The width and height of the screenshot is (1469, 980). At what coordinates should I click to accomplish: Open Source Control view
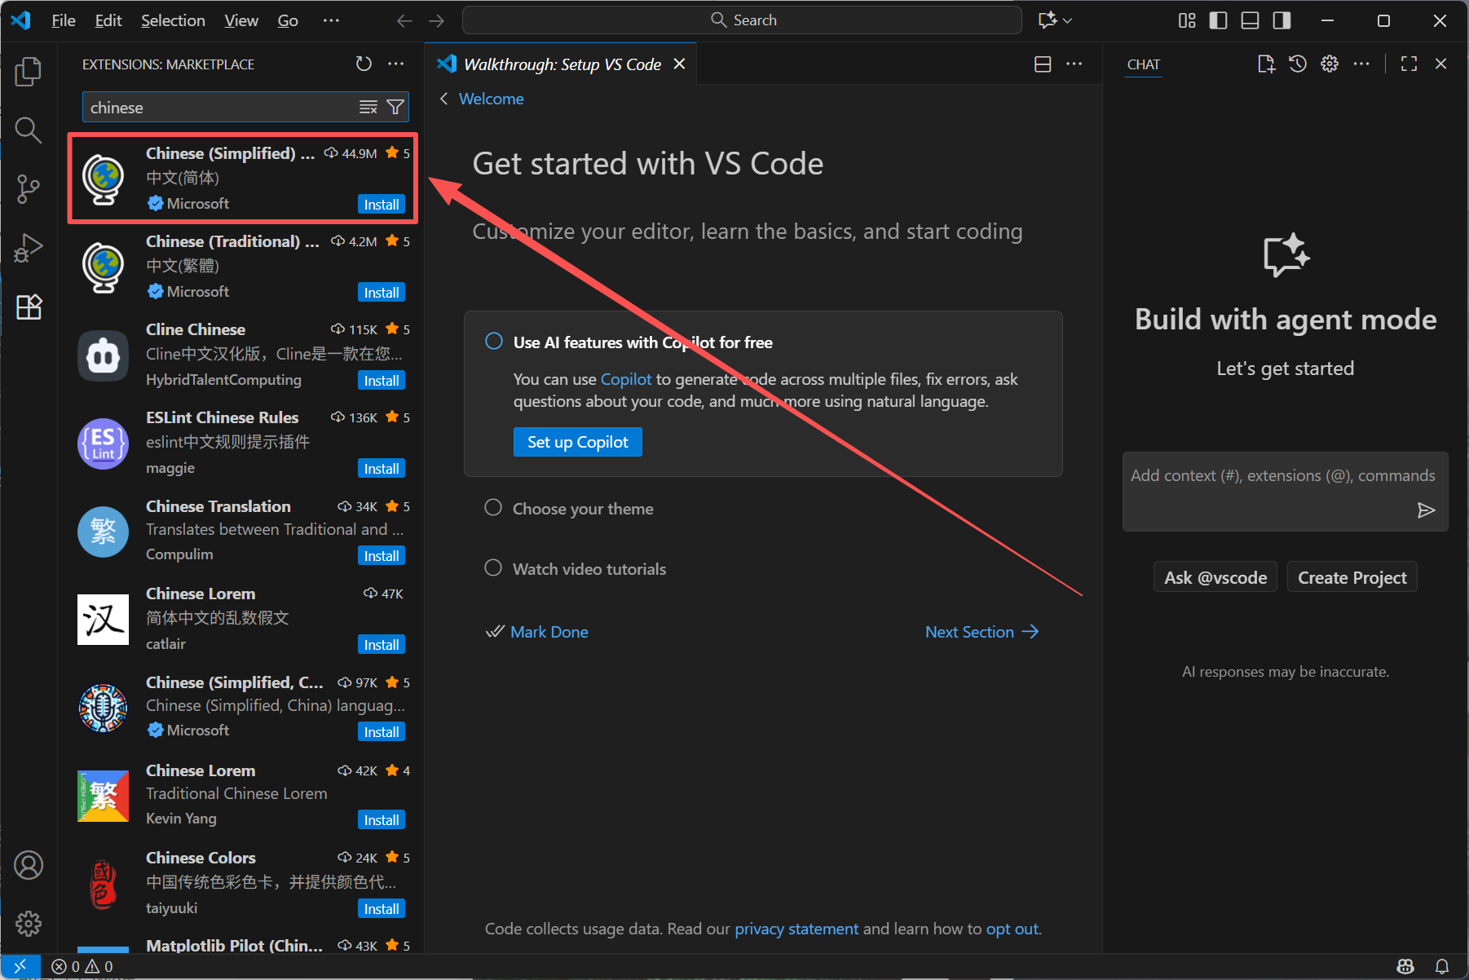tap(29, 188)
